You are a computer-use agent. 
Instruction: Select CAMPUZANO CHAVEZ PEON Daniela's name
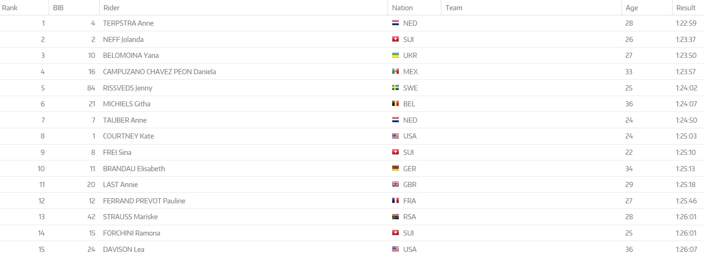click(159, 72)
